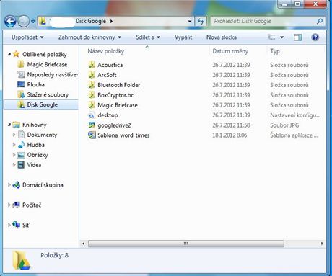
Task: Select Počítač in the sidebar
Action: (27, 205)
